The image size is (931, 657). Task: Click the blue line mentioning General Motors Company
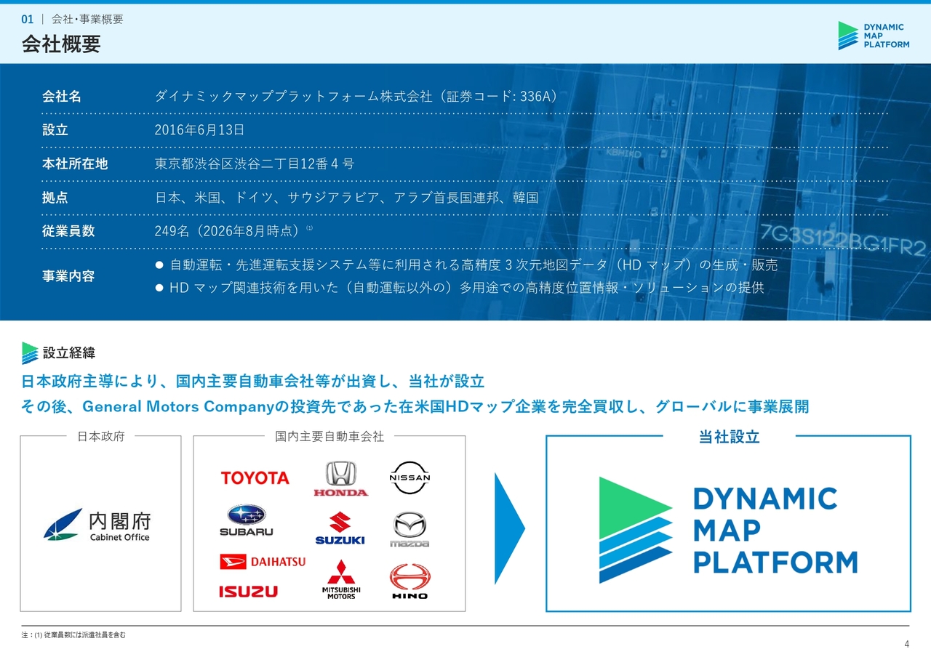[415, 406]
